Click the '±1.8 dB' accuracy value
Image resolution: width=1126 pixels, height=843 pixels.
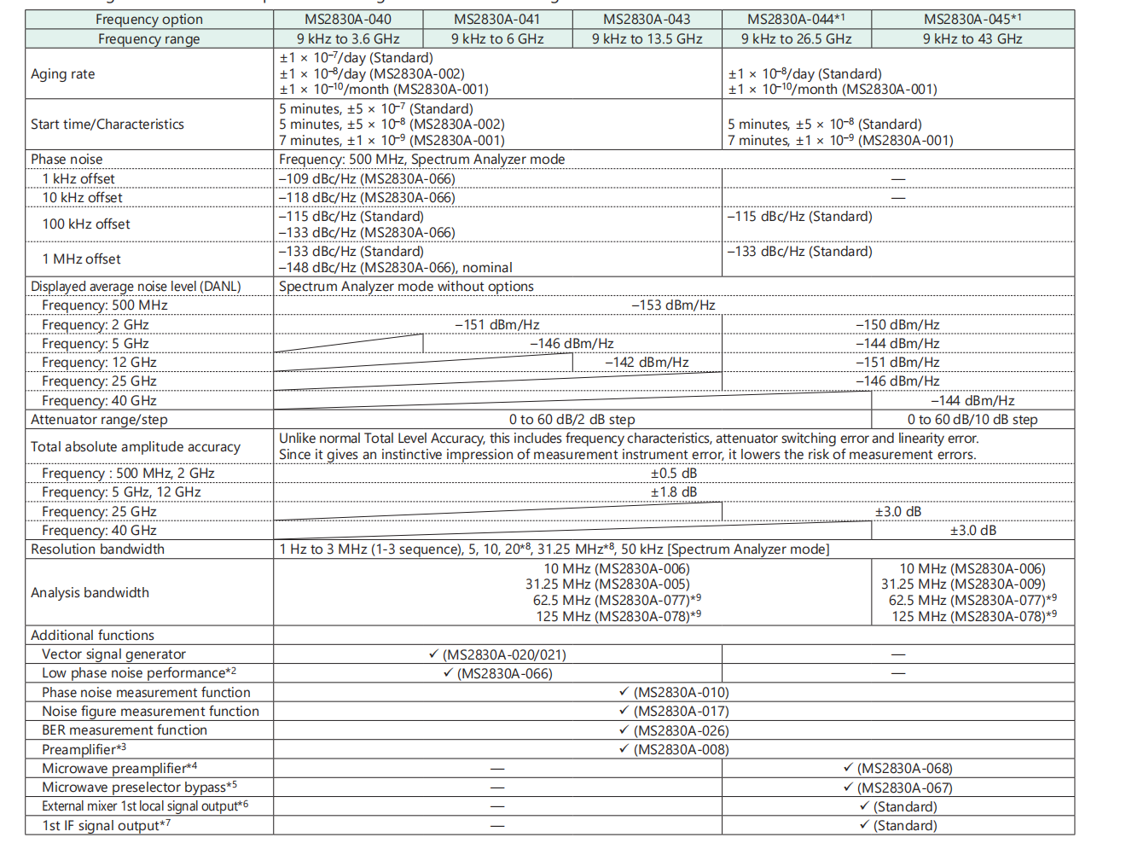(x=674, y=492)
